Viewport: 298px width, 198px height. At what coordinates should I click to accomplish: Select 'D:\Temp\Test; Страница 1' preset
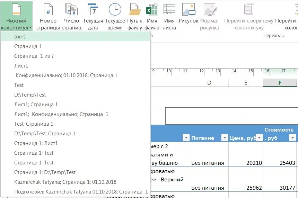[x=76, y=134]
